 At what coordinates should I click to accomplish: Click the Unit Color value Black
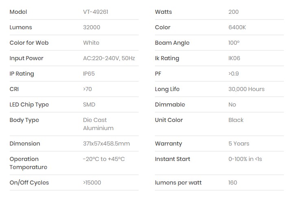(236, 120)
